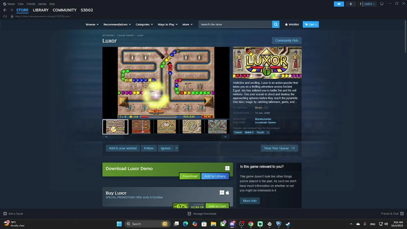Open the Help menu

[x=52, y=4]
